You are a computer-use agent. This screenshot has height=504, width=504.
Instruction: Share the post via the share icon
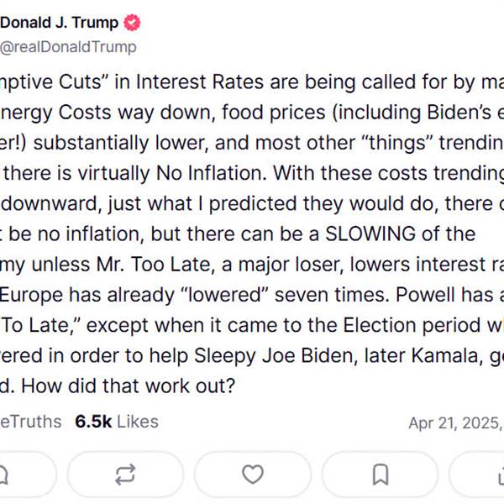pos(501,475)
